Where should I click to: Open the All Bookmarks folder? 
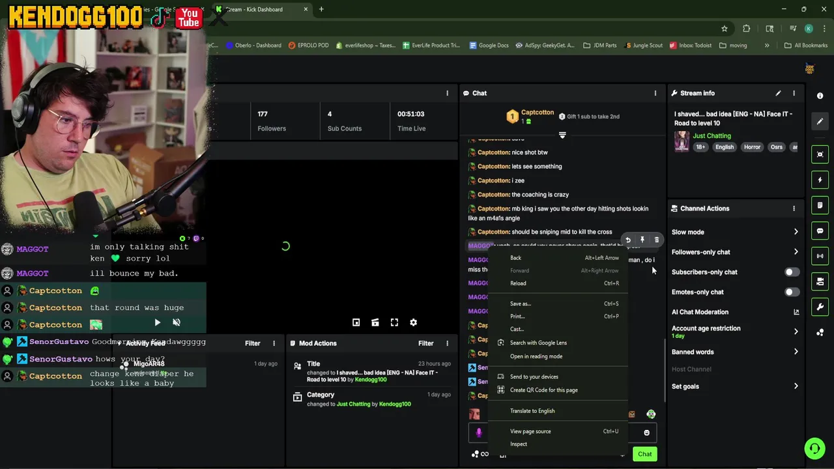tap(806, 46)
